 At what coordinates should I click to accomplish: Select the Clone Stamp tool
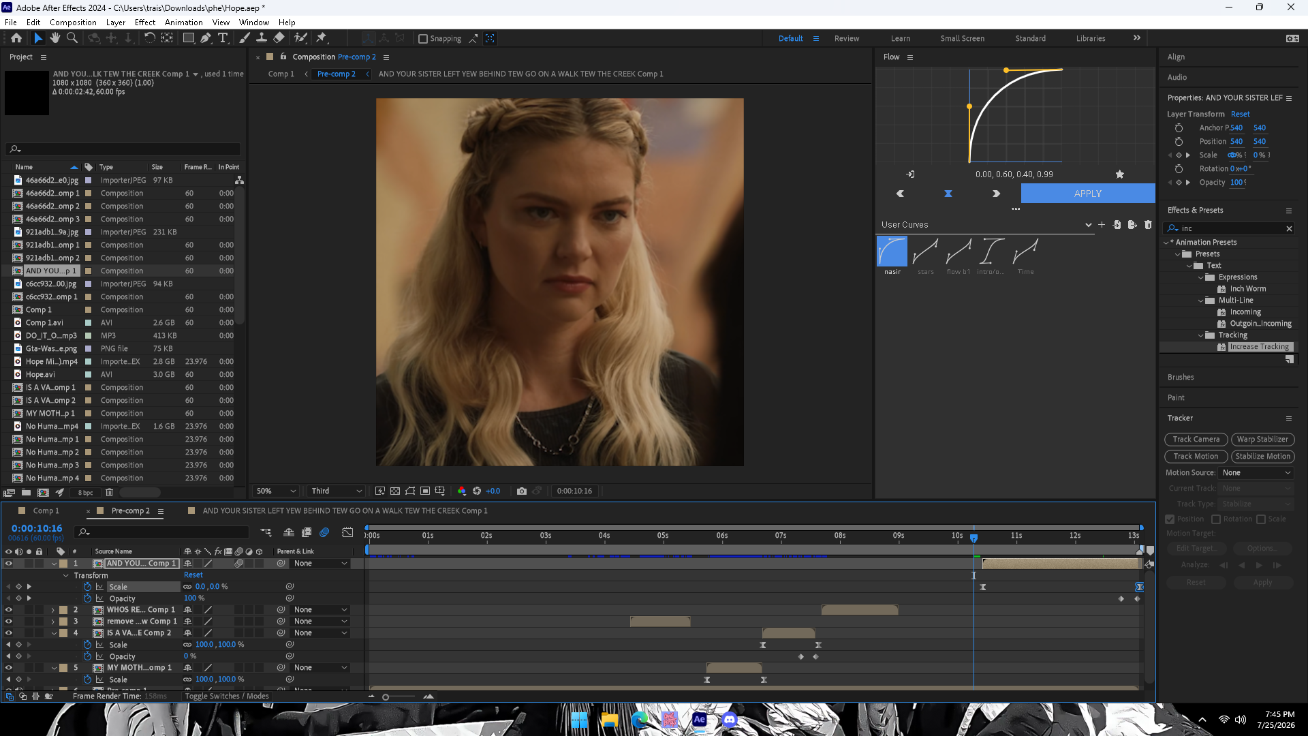pos(262,38)
